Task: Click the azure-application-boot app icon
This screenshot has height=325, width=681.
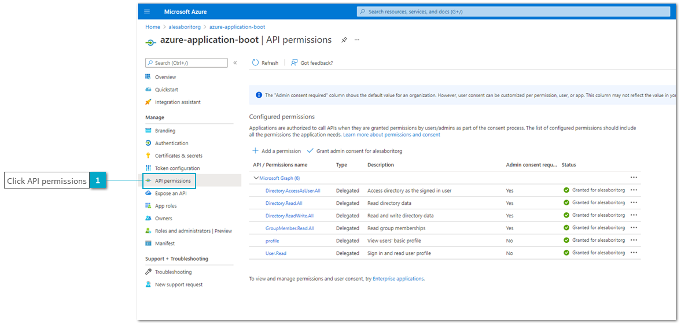Action: point(150,42)
